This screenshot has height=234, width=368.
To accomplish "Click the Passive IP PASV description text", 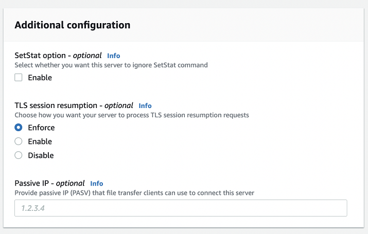I will click(x=134, y=193).
